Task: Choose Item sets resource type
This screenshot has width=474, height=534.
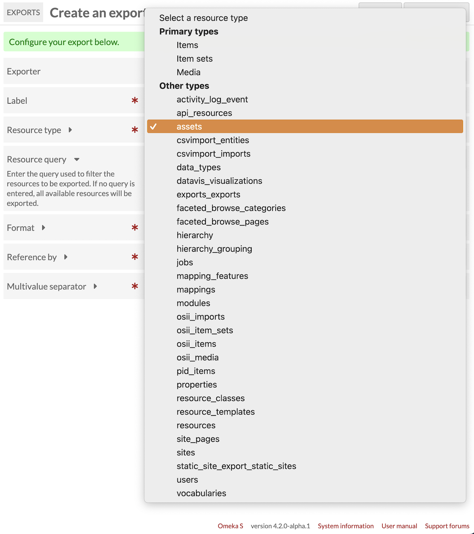Action: (x=195, y=58)
